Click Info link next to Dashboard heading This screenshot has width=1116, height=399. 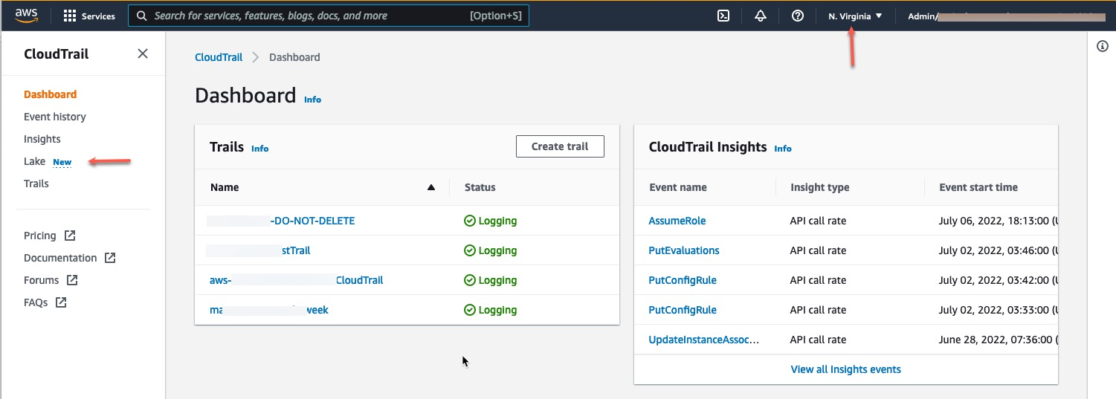[x=312, y=100]
